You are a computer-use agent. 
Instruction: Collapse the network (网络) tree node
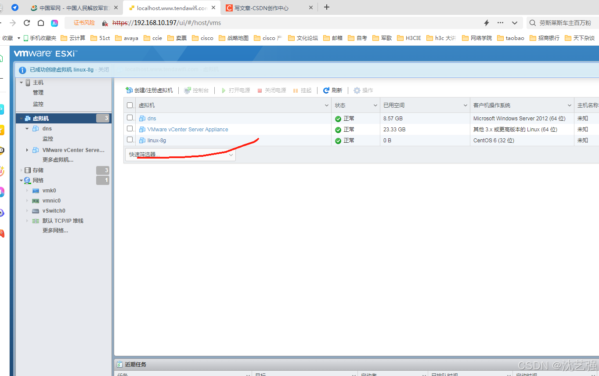point(21,181)
